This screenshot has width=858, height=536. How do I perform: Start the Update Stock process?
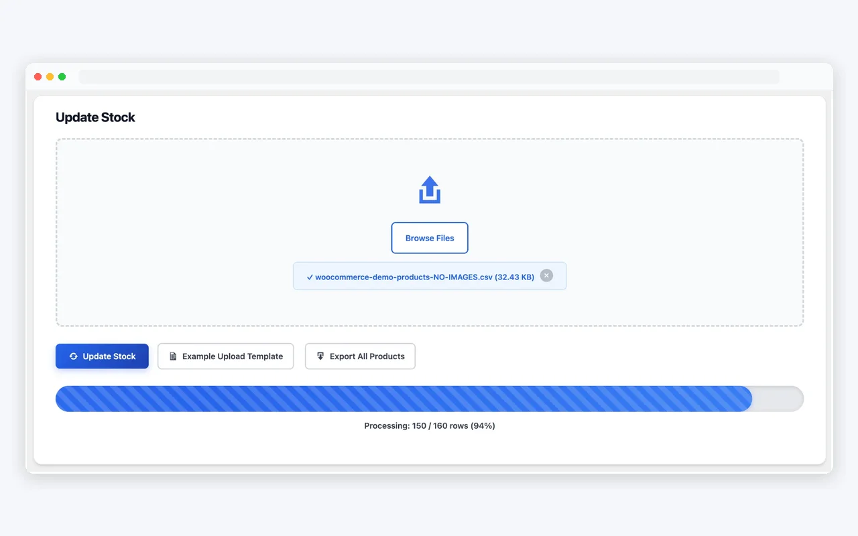point(102,356)
